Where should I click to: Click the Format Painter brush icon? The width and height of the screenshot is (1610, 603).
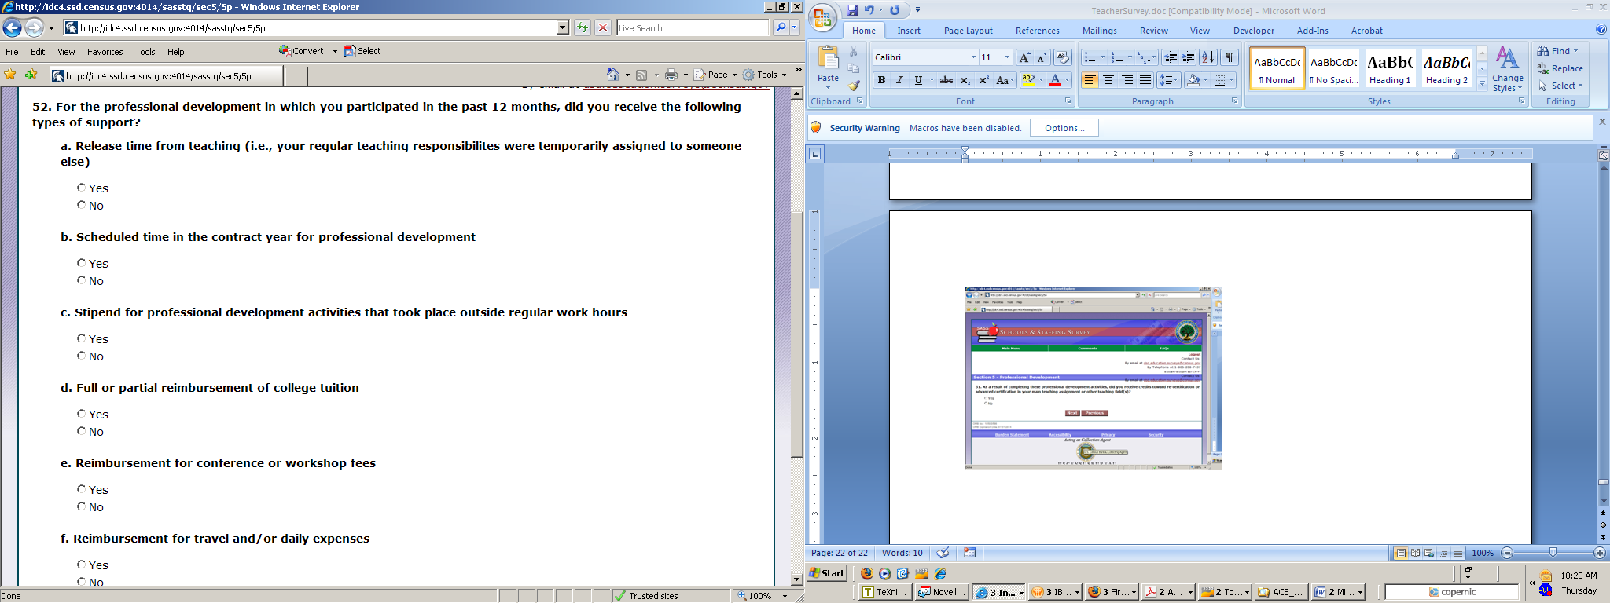(x=854, y=86)
